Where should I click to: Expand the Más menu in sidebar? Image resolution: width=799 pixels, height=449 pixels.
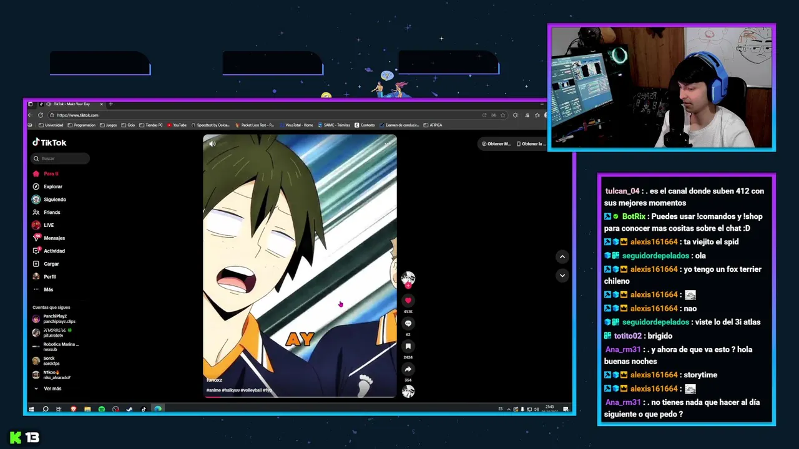coord(43,289)
